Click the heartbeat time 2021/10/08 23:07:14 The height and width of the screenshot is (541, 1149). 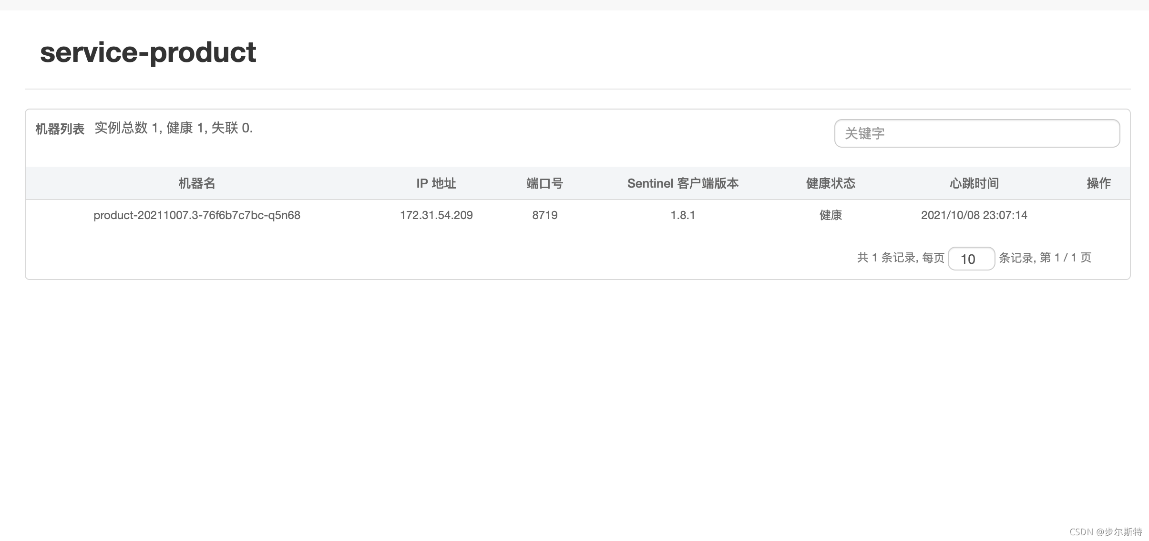[974, 215]
